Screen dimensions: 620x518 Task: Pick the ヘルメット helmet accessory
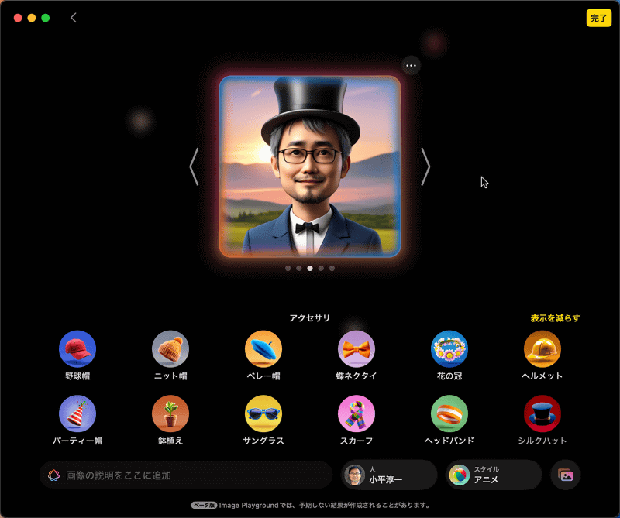[x=542, y=351]
